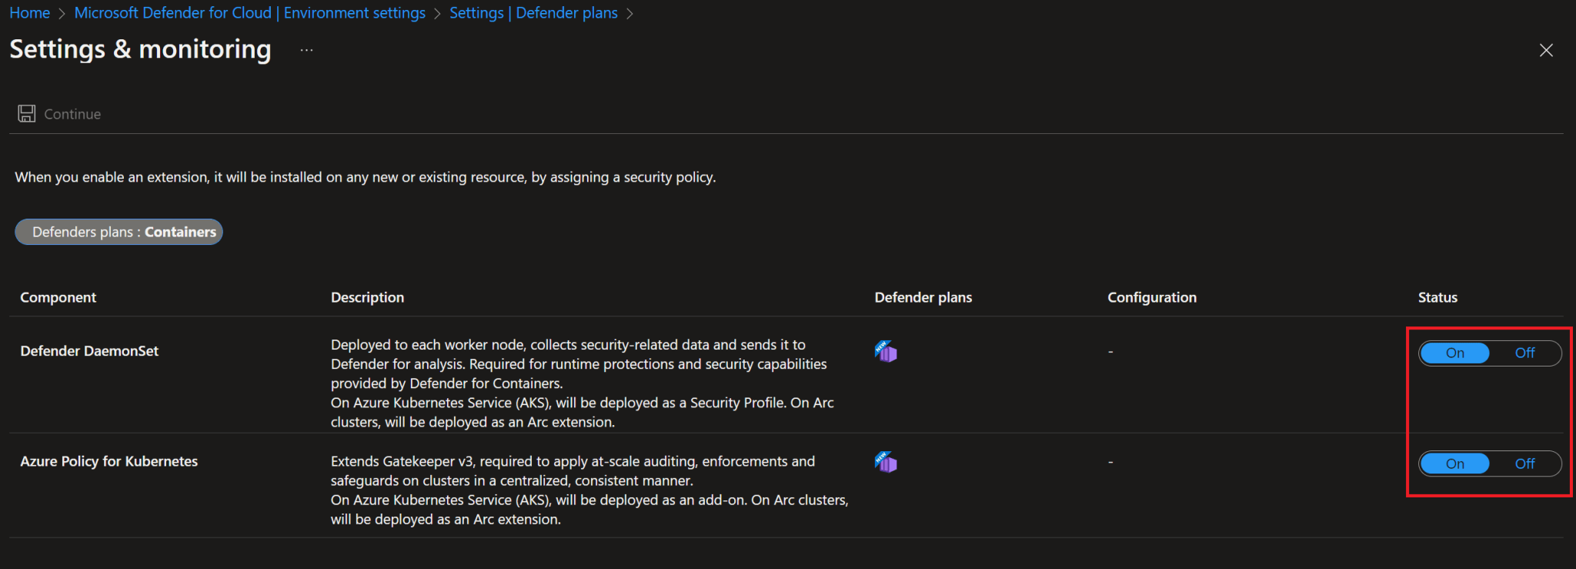Turn Azure Policy for Kubernetes On

click(1454, 464)
